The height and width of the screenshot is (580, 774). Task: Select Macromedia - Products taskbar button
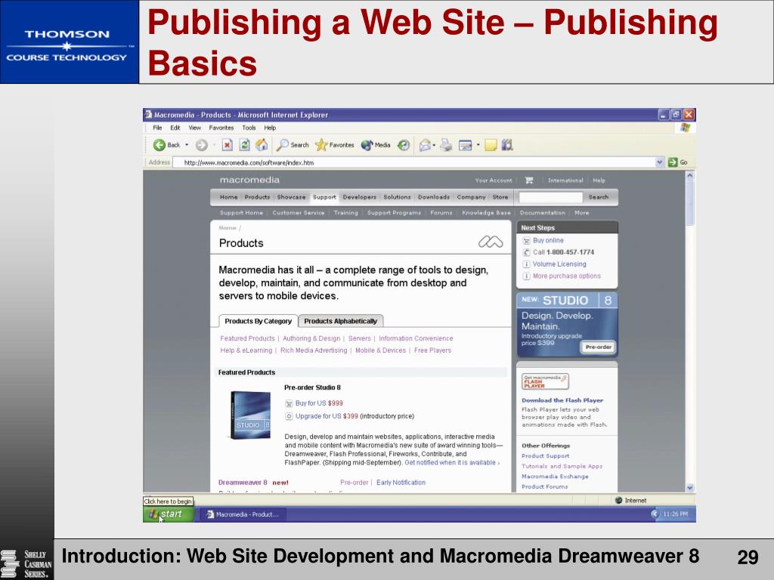[243, 514]
